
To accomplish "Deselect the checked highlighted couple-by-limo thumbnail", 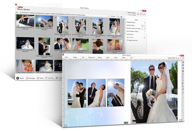I will (80, 25).
